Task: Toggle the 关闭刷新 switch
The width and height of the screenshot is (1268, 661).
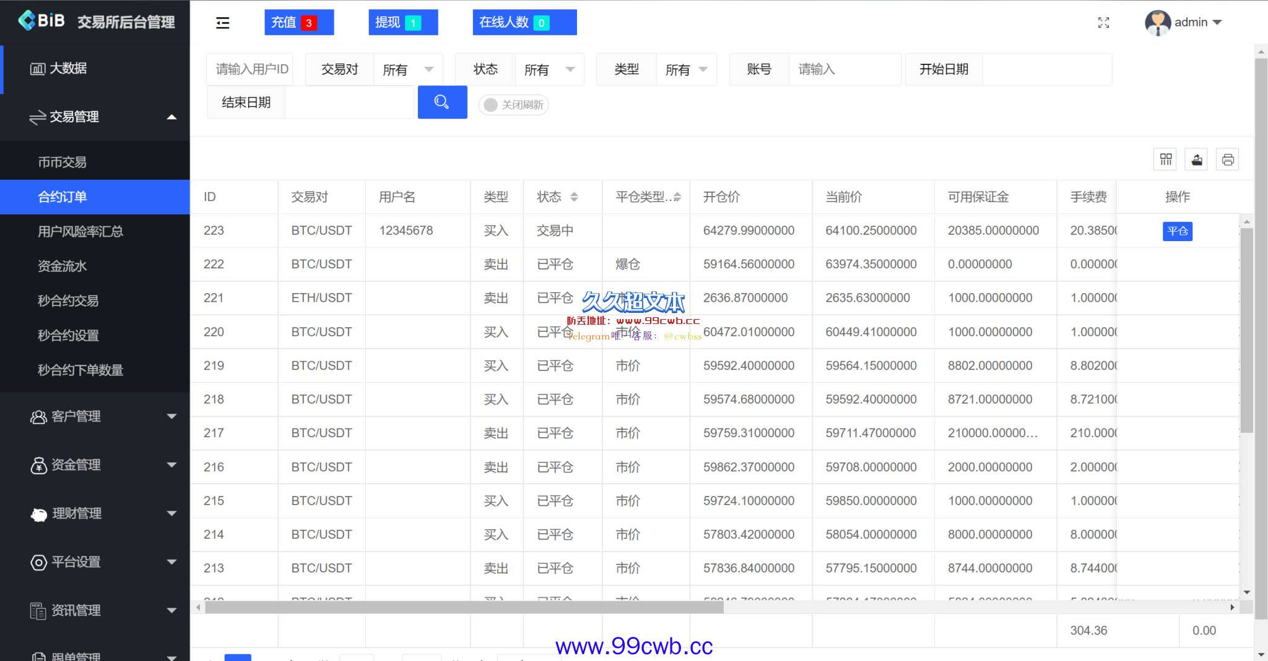Action: [x=513, y=105]
